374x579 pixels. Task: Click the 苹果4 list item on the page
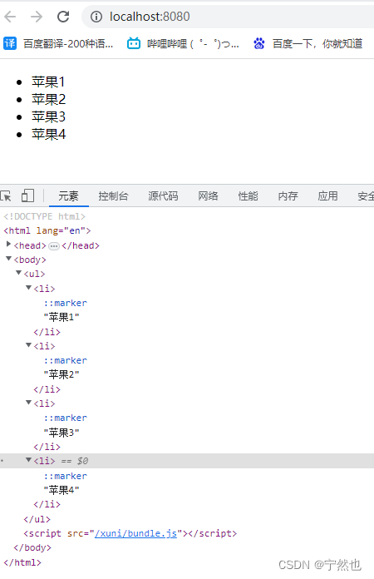[48, 134]
